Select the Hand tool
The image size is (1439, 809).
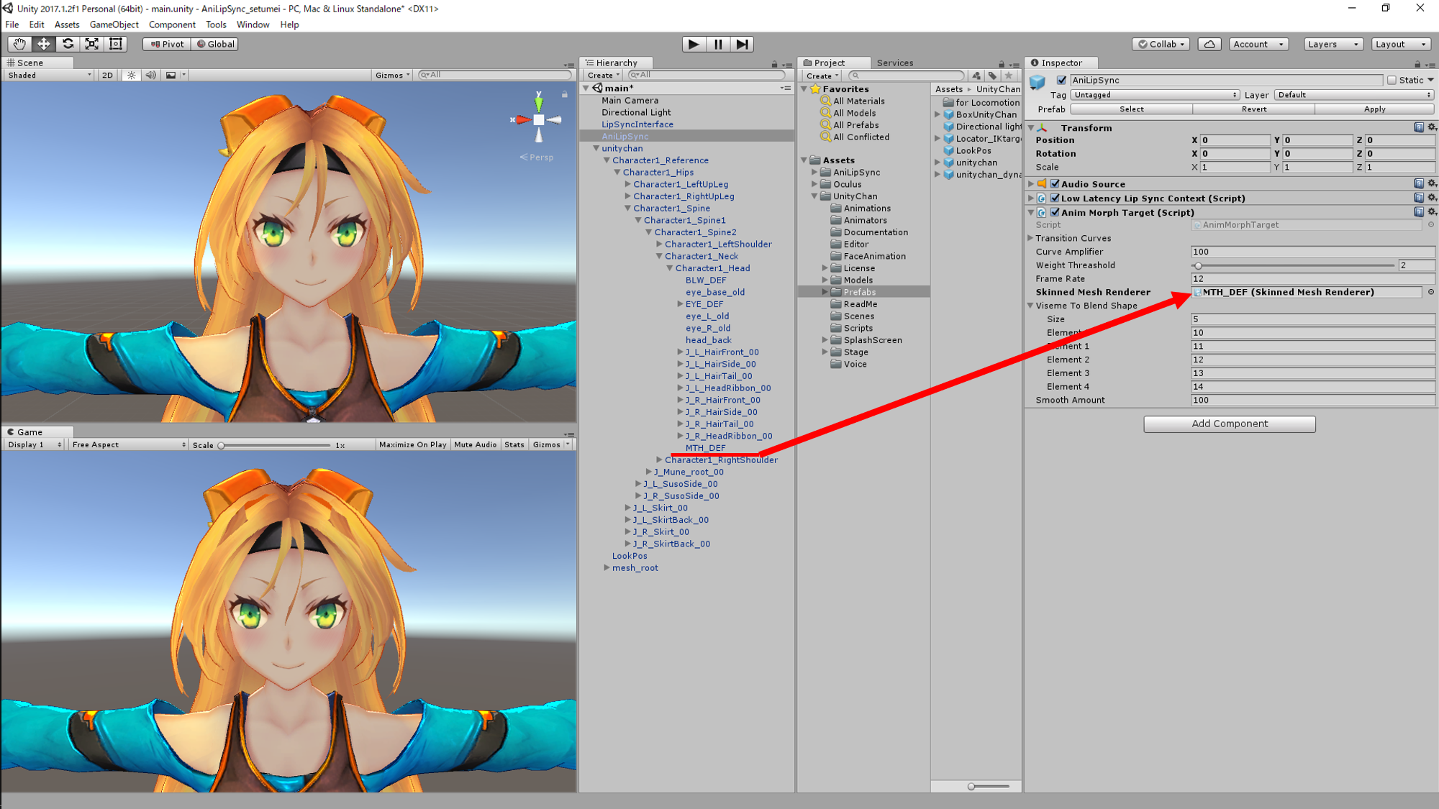pyautogui.click(x=19, y=44)
